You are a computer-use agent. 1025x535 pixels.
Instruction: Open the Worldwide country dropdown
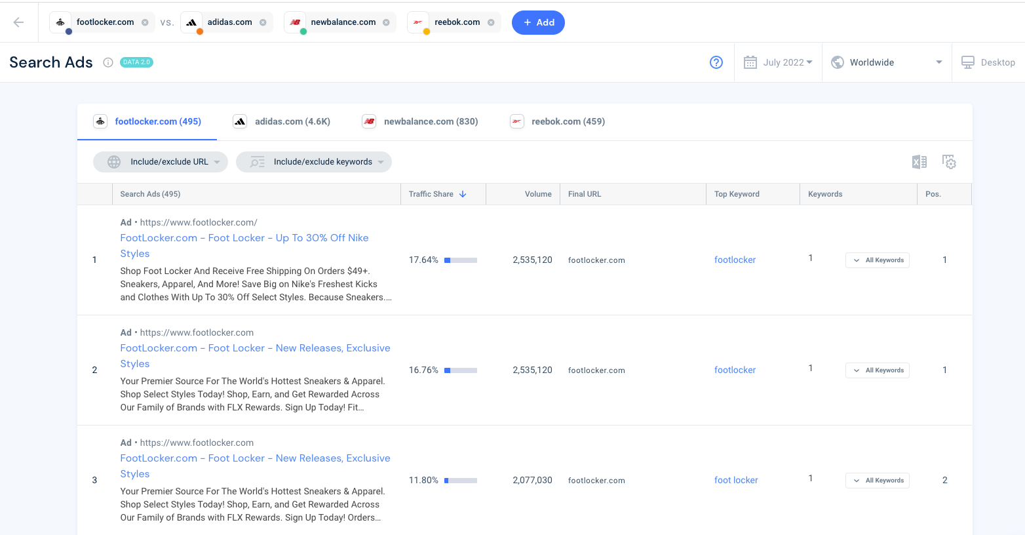click(887, 62)
